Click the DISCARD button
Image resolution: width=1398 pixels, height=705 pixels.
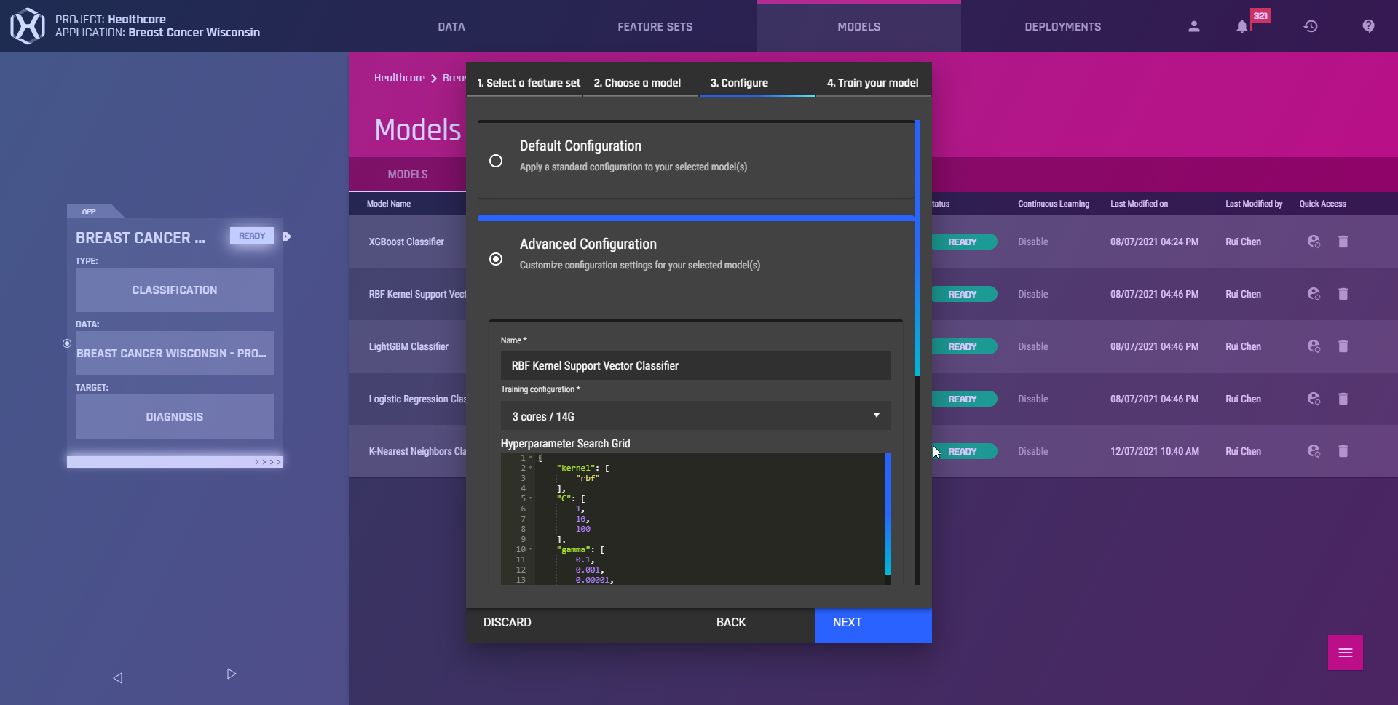(x=508, y=623)
